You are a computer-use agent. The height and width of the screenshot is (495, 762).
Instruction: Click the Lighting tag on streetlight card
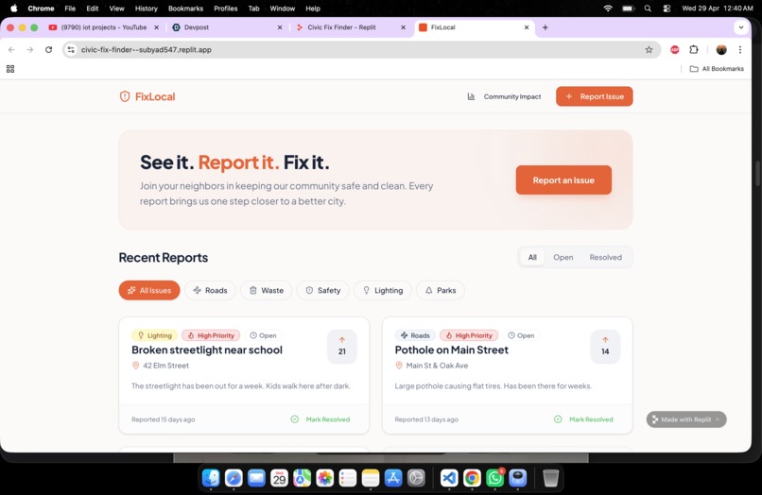click(x=154, y=335)
